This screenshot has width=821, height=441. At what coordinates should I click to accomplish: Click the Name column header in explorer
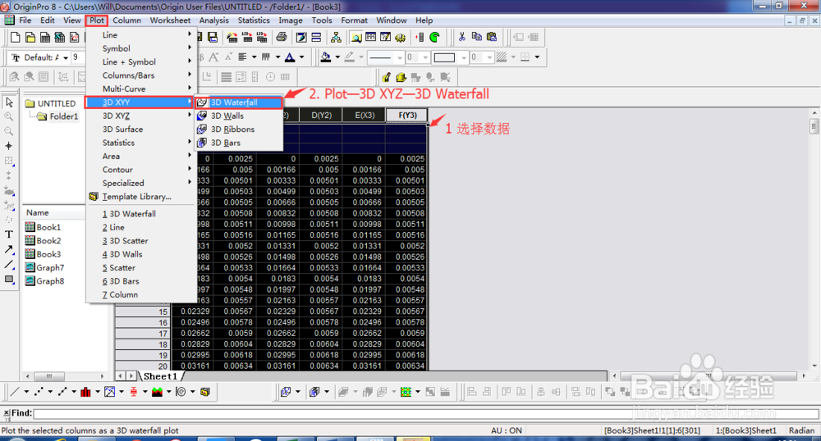[54, 212]
